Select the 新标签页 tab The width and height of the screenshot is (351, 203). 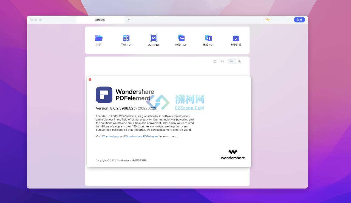pyautogui.click(x=100, y=20)
